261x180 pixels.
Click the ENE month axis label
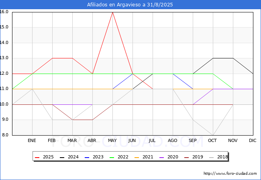32,140
